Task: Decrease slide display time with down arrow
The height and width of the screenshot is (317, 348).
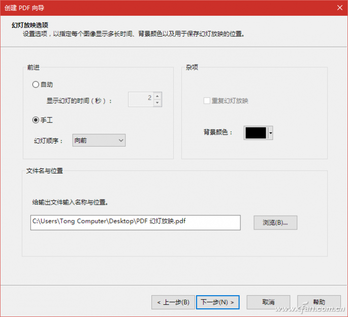Action: [157, 103]
